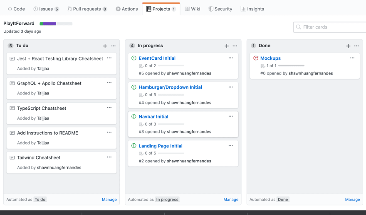The width and height of the screenshot is (366, 215).
Task: Open the Insights tab
Action: [x=252, y=9]
